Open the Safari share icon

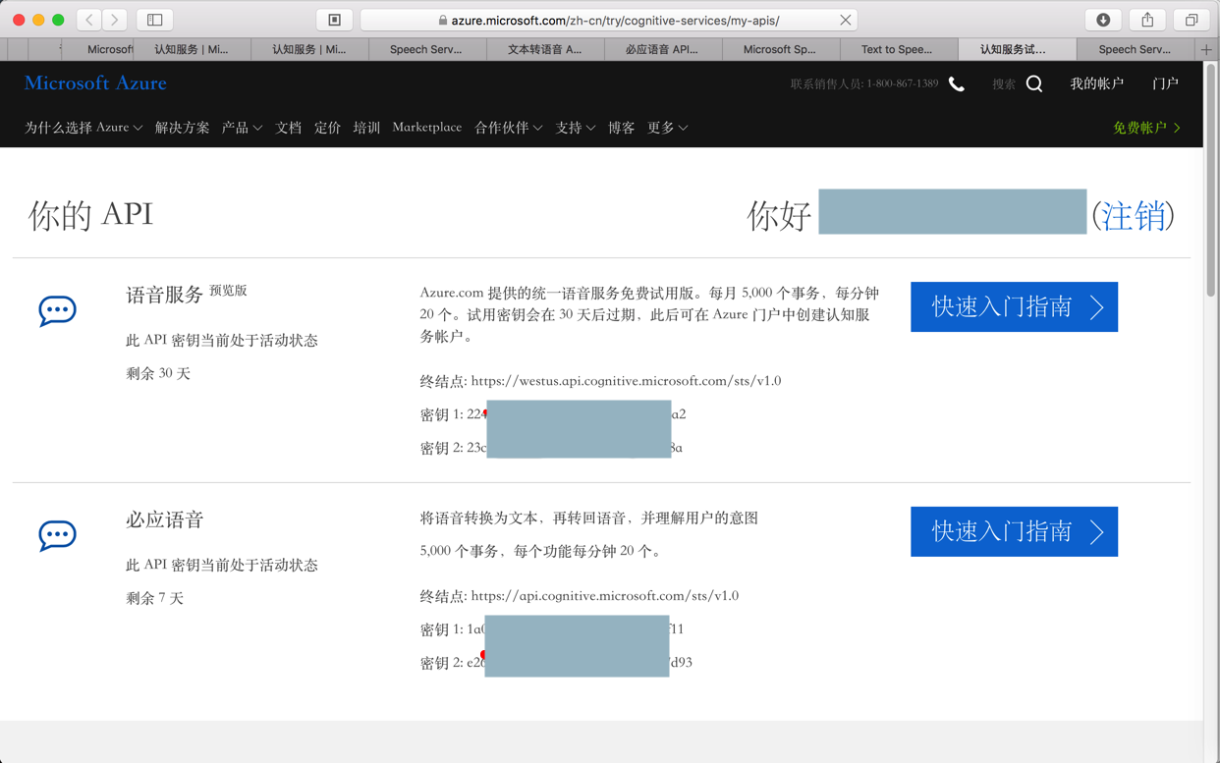point(1147,20)
